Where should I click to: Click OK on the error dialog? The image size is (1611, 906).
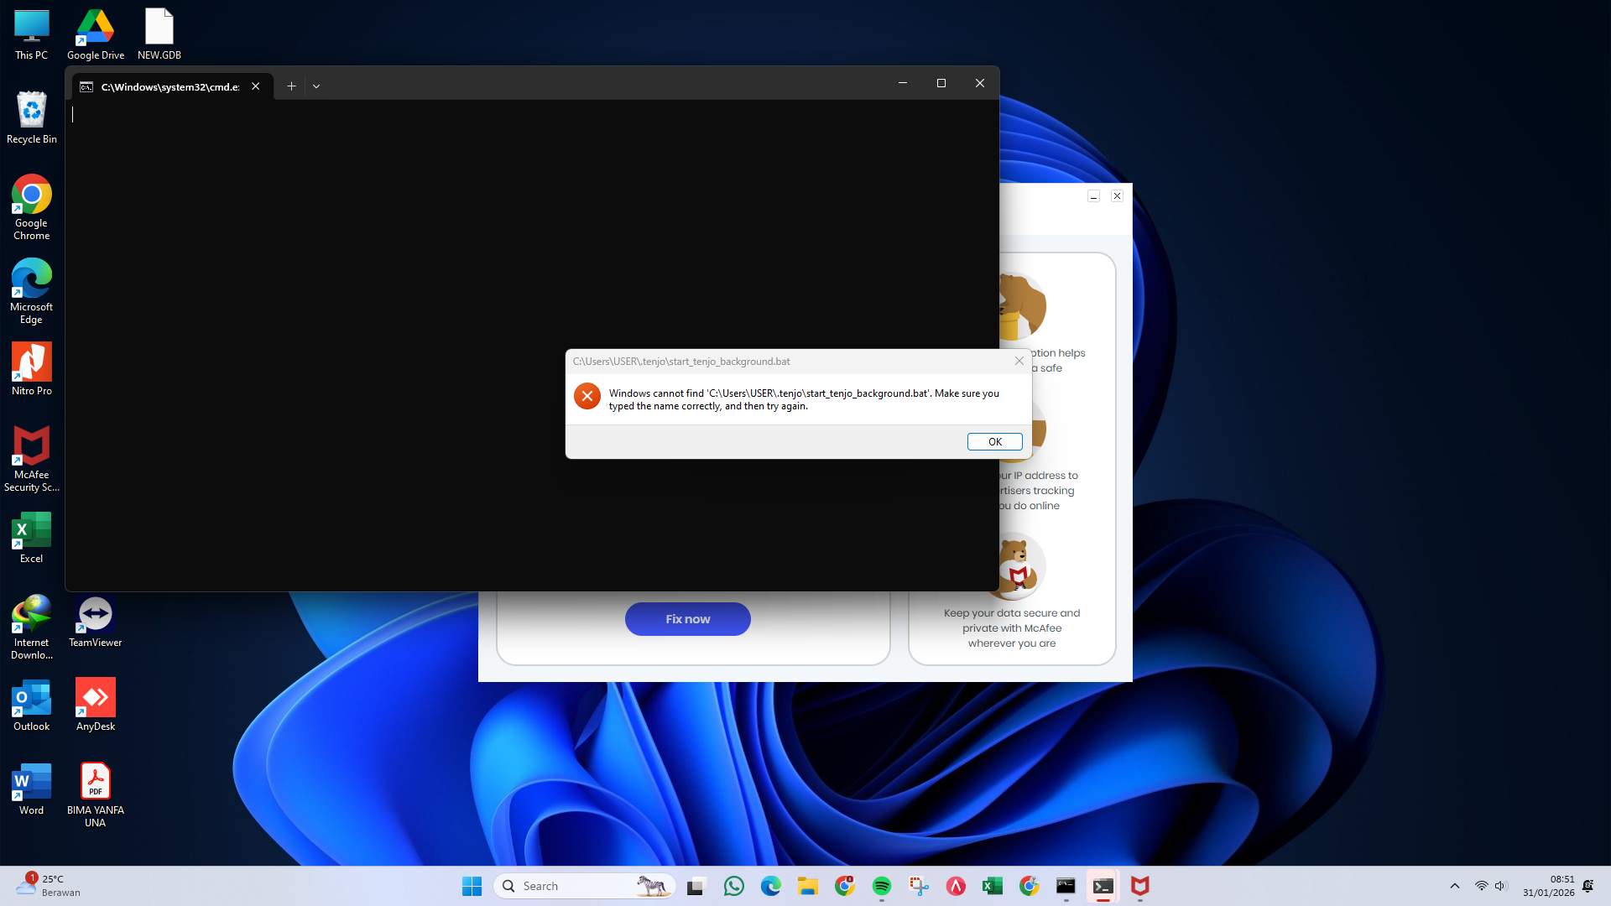[x=994, y=441]
